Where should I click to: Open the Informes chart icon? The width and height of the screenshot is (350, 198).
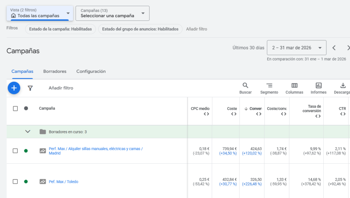click(319, 85)
